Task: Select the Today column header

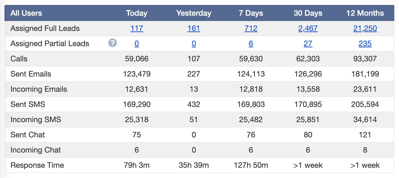Action: tap(137, 13)
